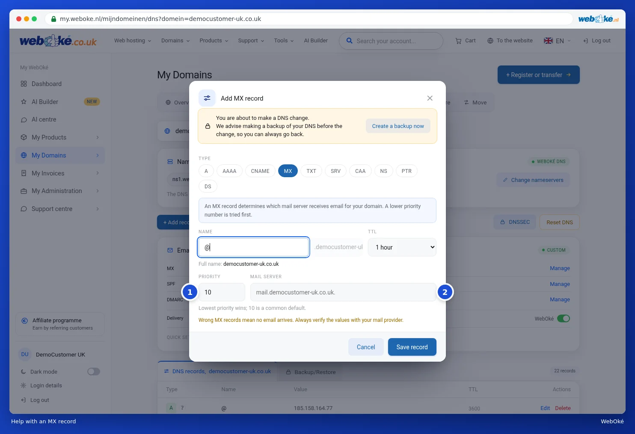Click the My Administration briefcase icon
Screen dimensions: 635x434
(x=24, y=191)
